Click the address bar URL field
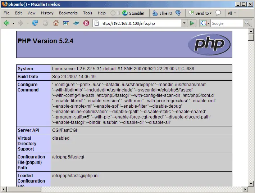Screen dimensions: 255x193 (x=140, y=23)
